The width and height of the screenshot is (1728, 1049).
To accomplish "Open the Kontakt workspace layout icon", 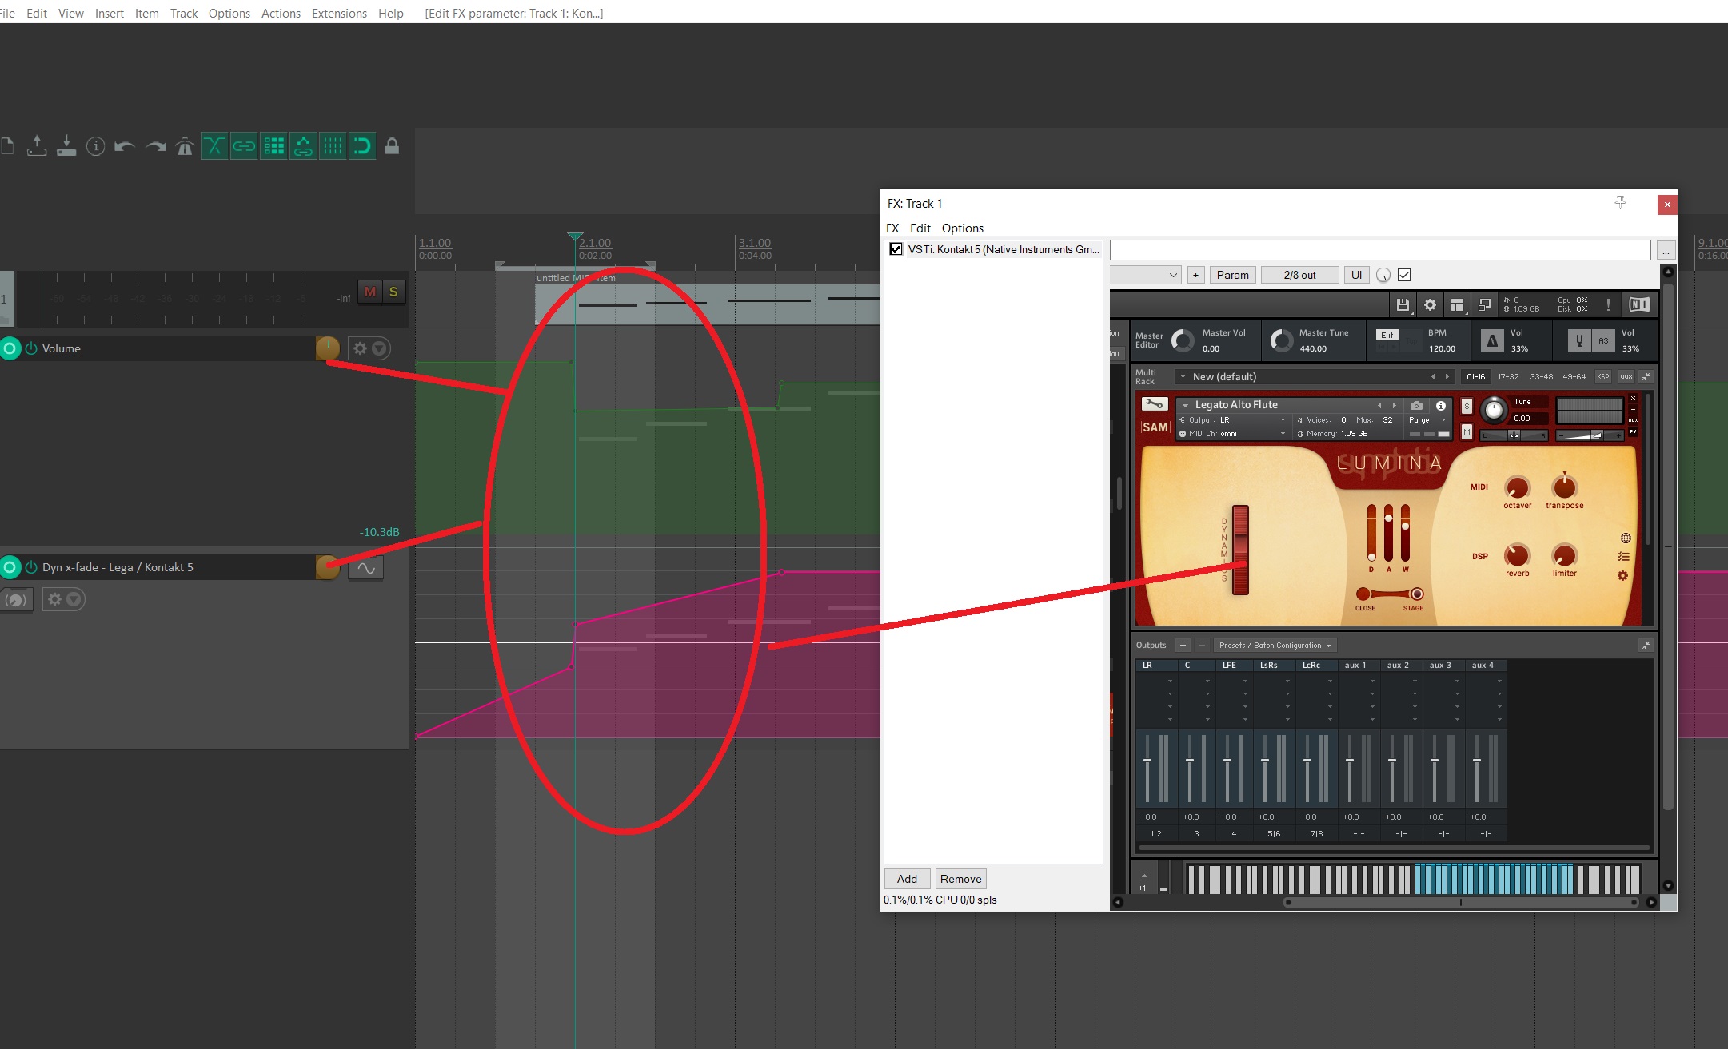I will [x=1457, y=304].
